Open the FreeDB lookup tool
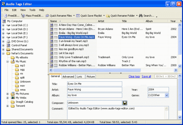Viewport: 183px width, 125px height. click(x=11, y=16)
